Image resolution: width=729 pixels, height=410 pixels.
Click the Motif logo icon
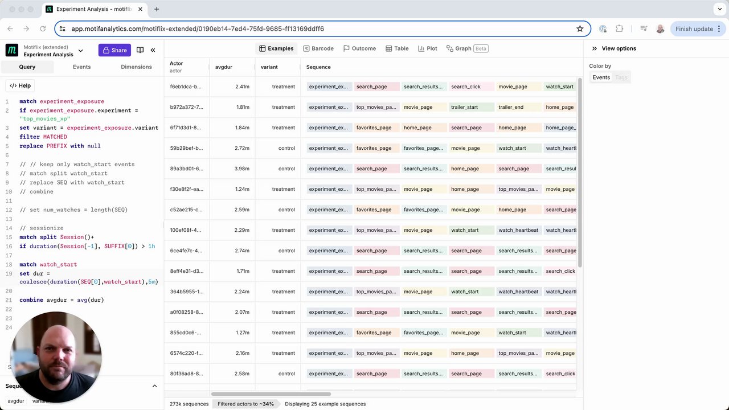point(11,50)
